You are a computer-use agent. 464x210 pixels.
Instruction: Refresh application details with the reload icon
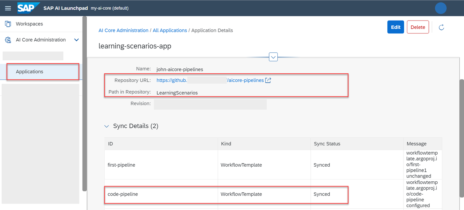(442, 27)
